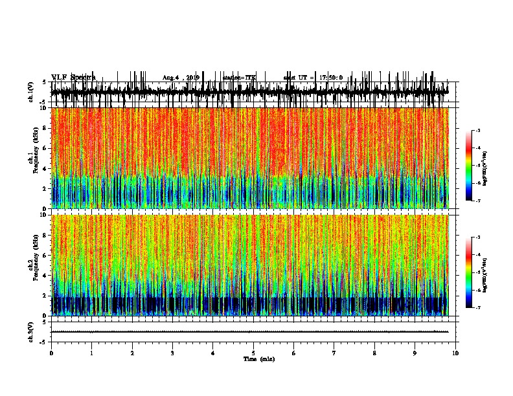The width and height of the screenshot is (513, 396).
Task: Click time axis tick label "4"
Action: (213, 353)
